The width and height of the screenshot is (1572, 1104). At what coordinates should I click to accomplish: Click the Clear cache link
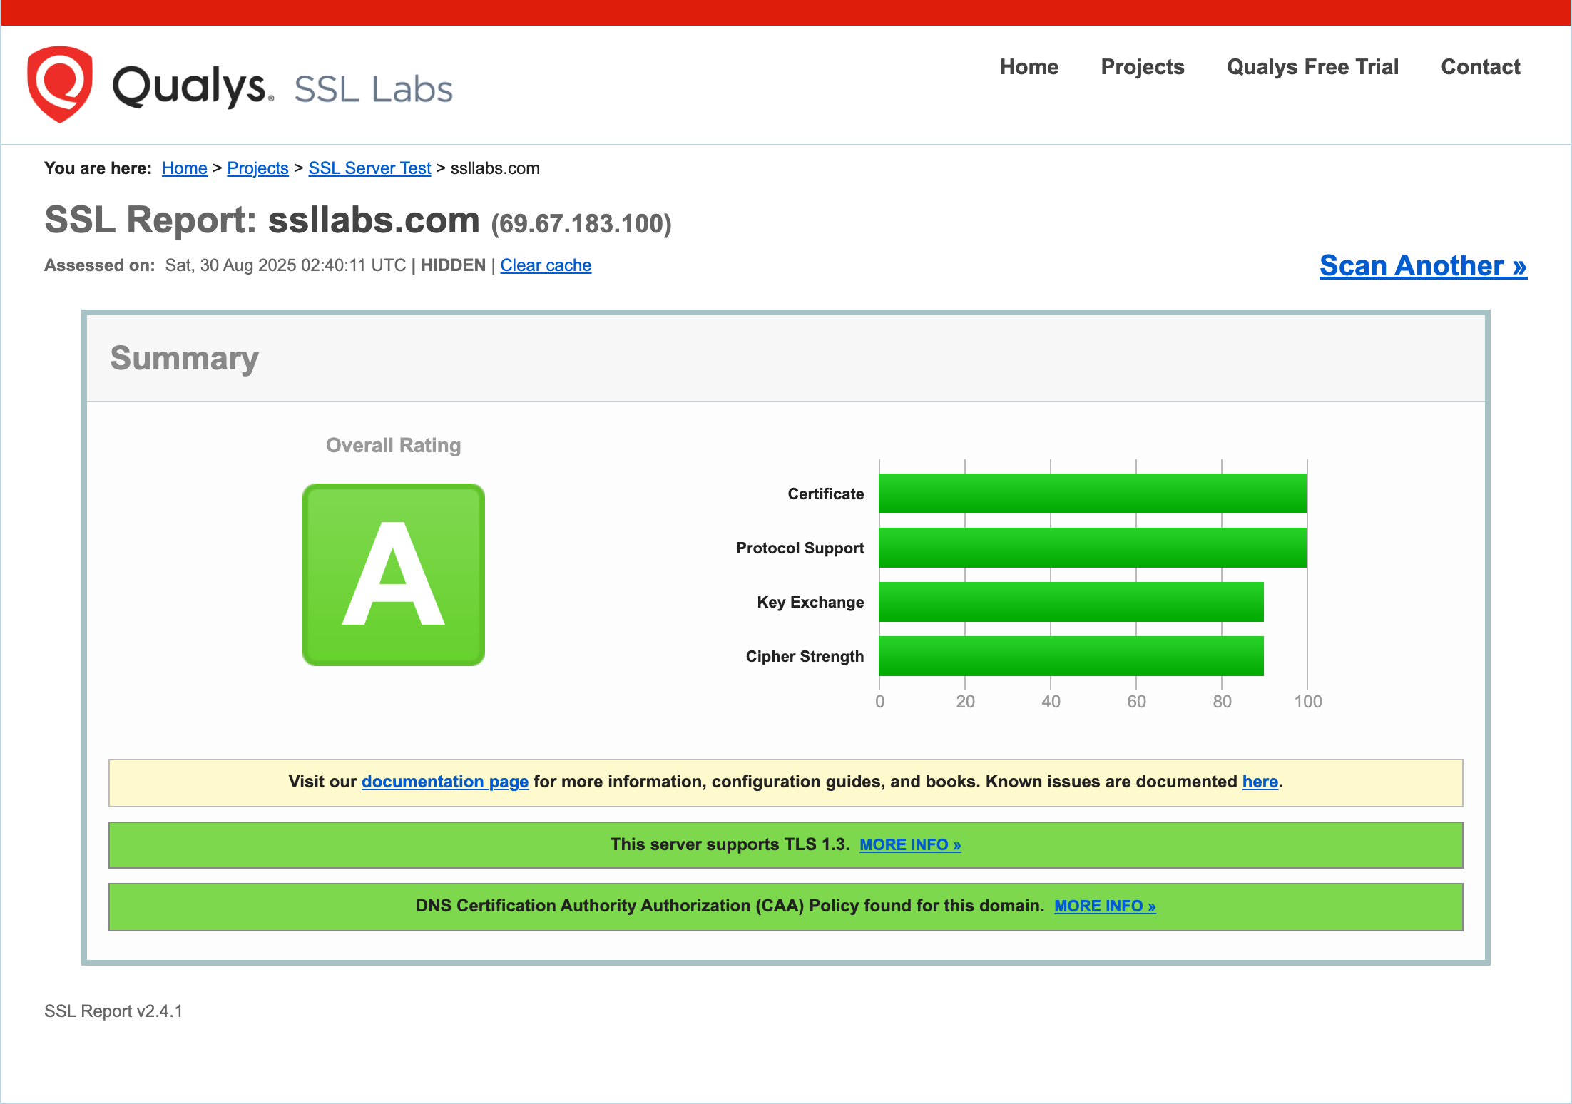pyautogui.click(x=546, y=265)
